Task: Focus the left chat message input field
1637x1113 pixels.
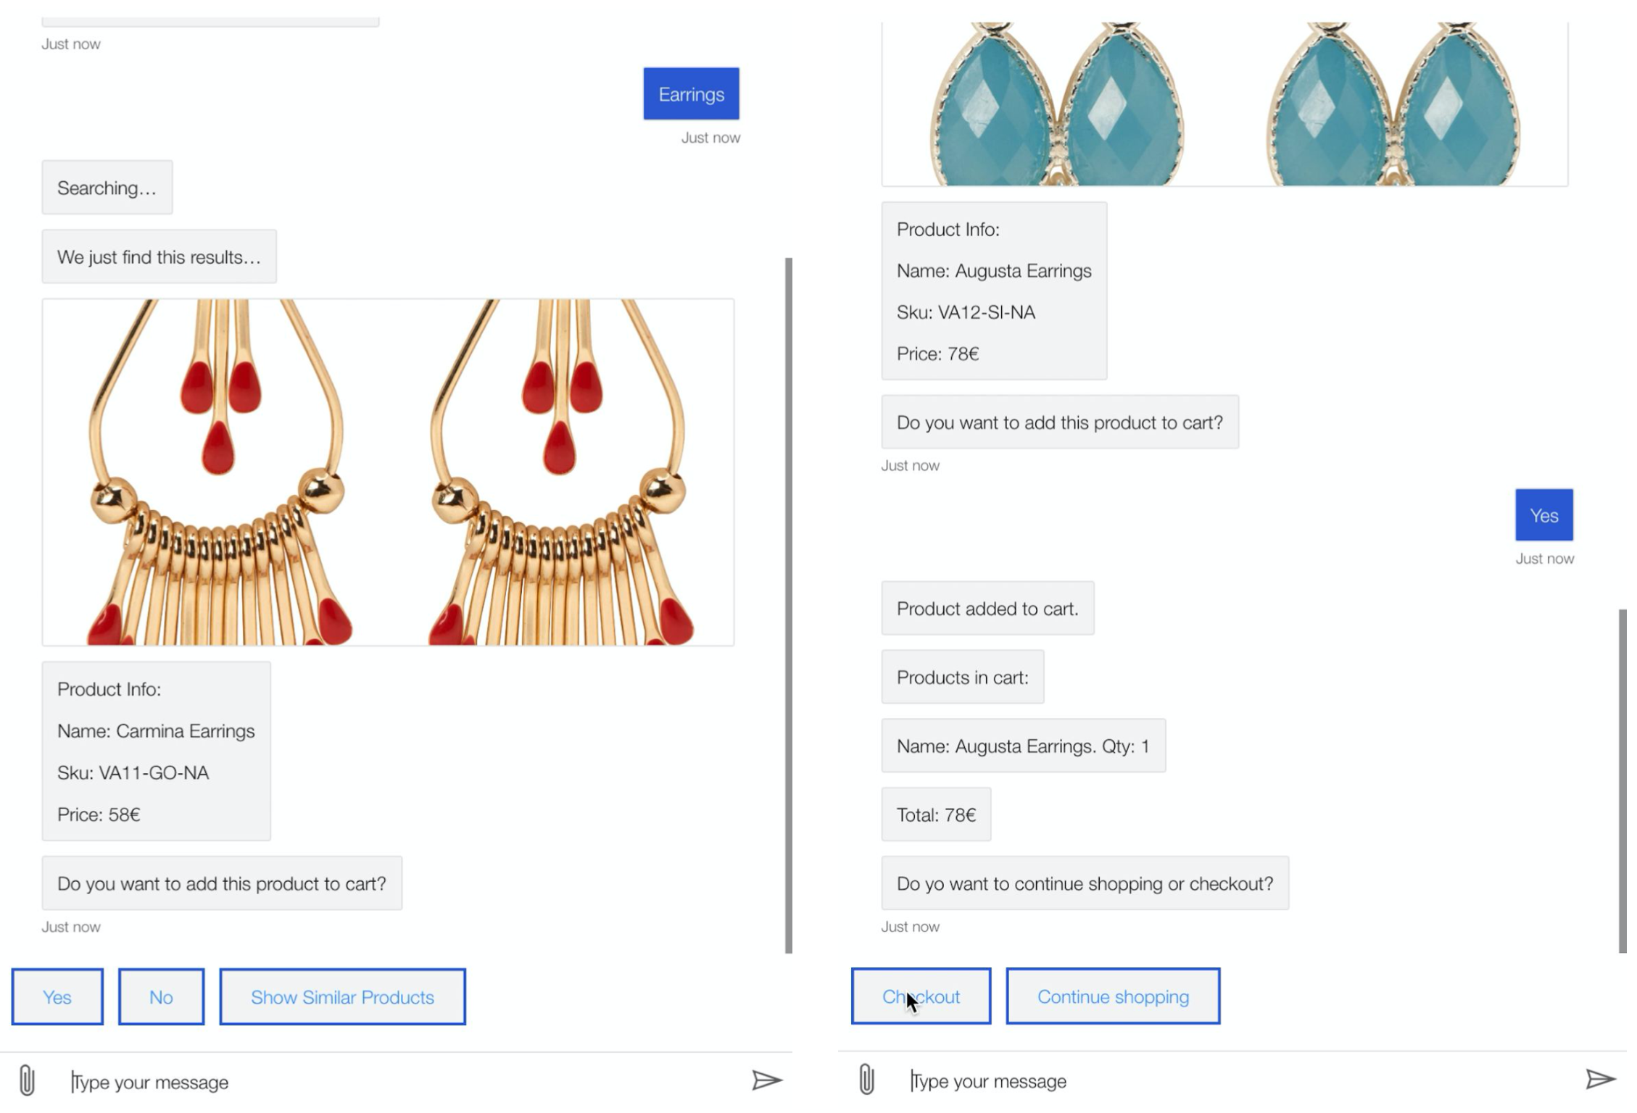Action: click(406, 1082)
